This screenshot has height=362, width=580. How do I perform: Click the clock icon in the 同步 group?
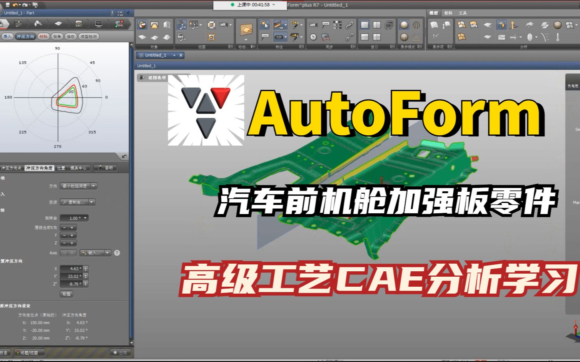point(313,37)
